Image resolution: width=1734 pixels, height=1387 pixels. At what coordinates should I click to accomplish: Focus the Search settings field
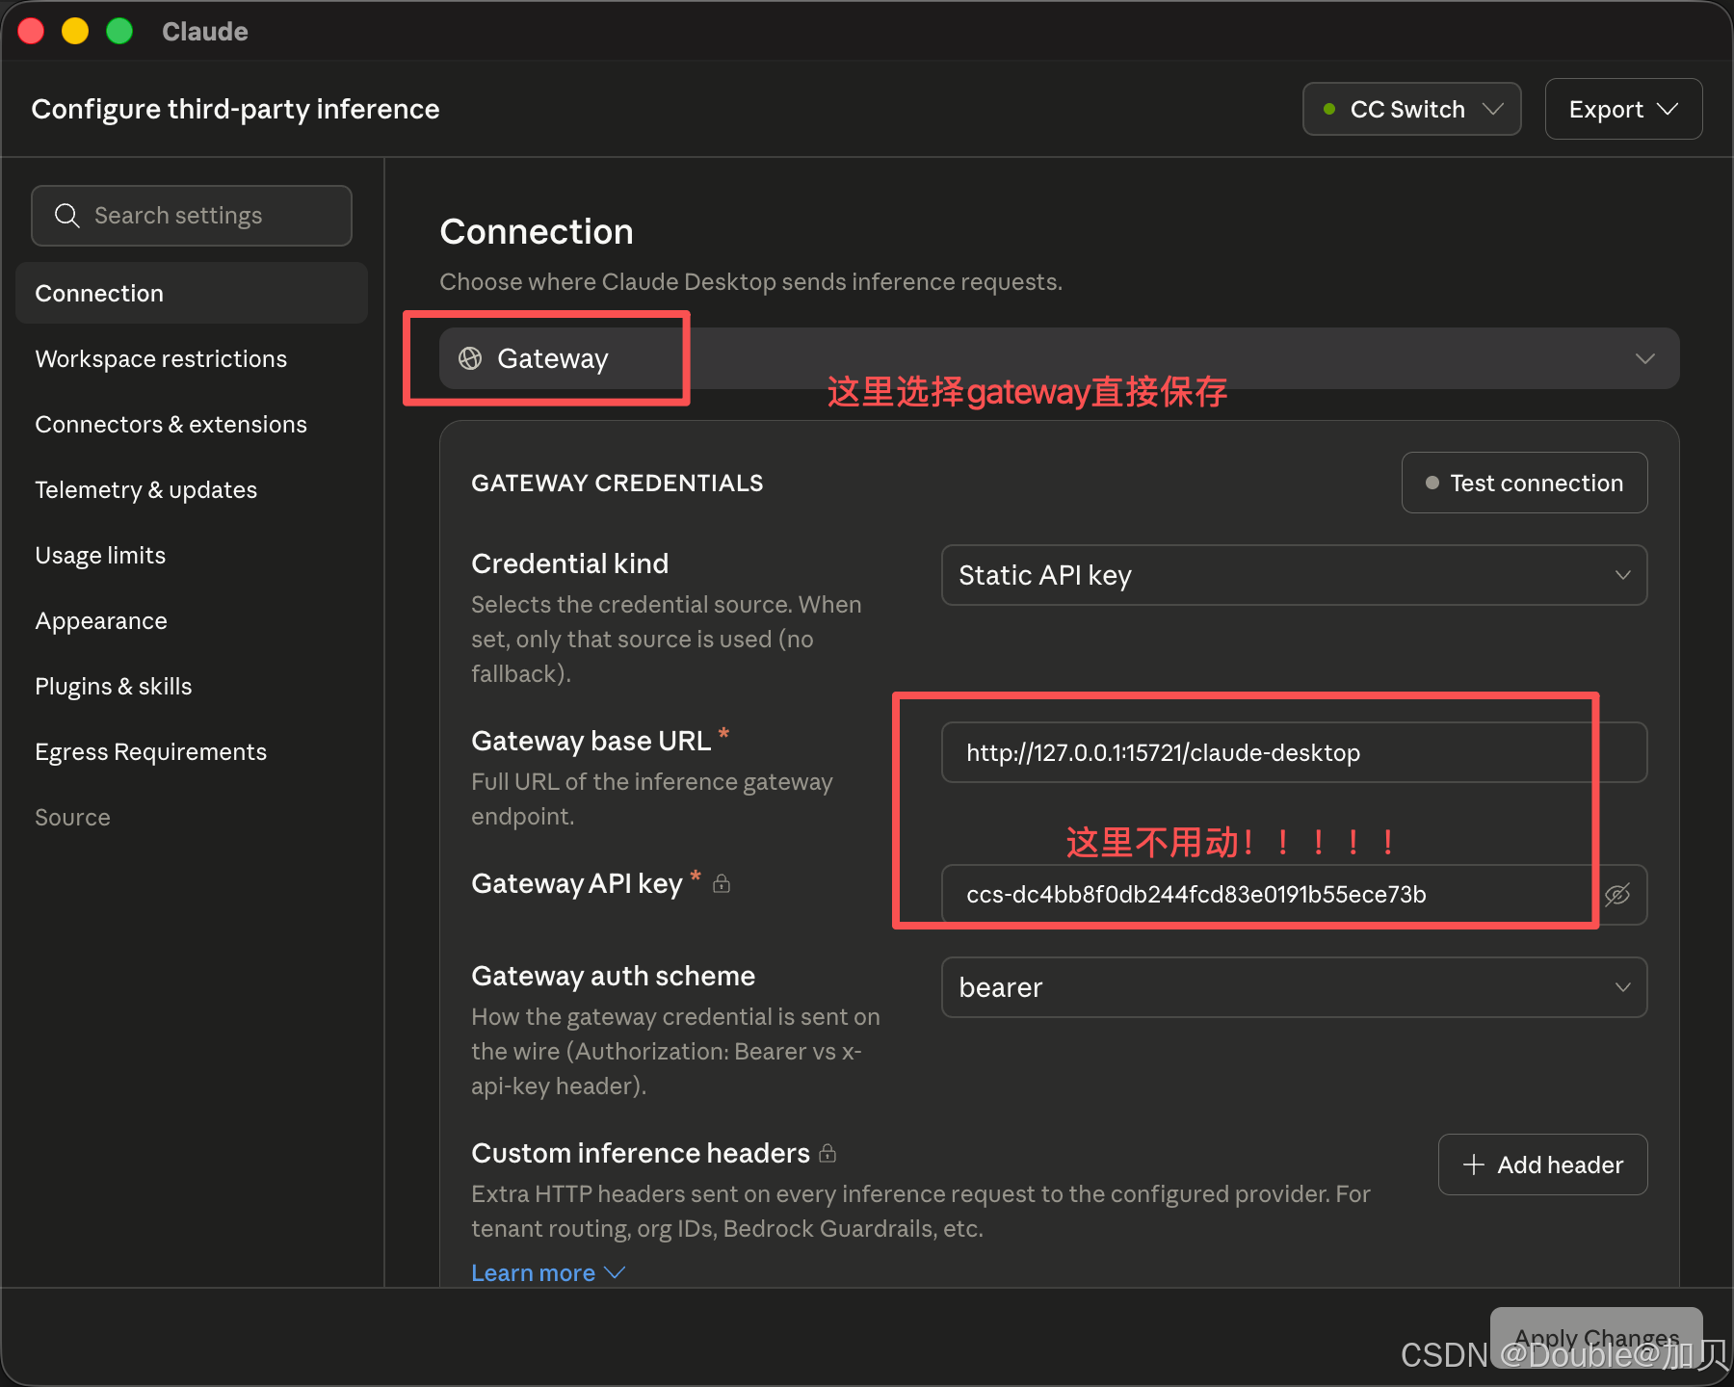pyautogui.click(x=192, y=215)
